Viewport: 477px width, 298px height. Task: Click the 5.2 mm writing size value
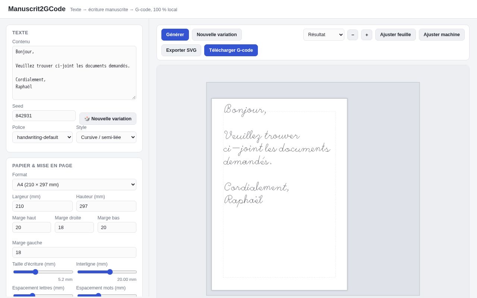pos(65,279)
